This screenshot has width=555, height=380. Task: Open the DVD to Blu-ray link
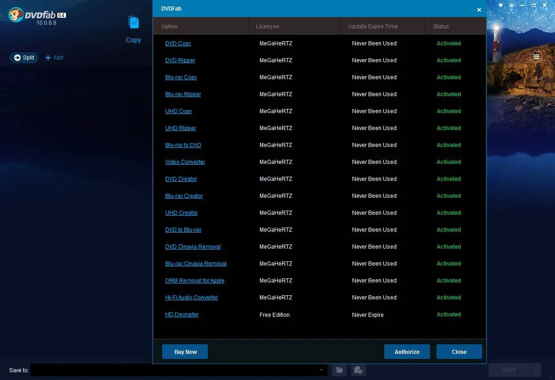pyautogui.click(x=183, y=230)
